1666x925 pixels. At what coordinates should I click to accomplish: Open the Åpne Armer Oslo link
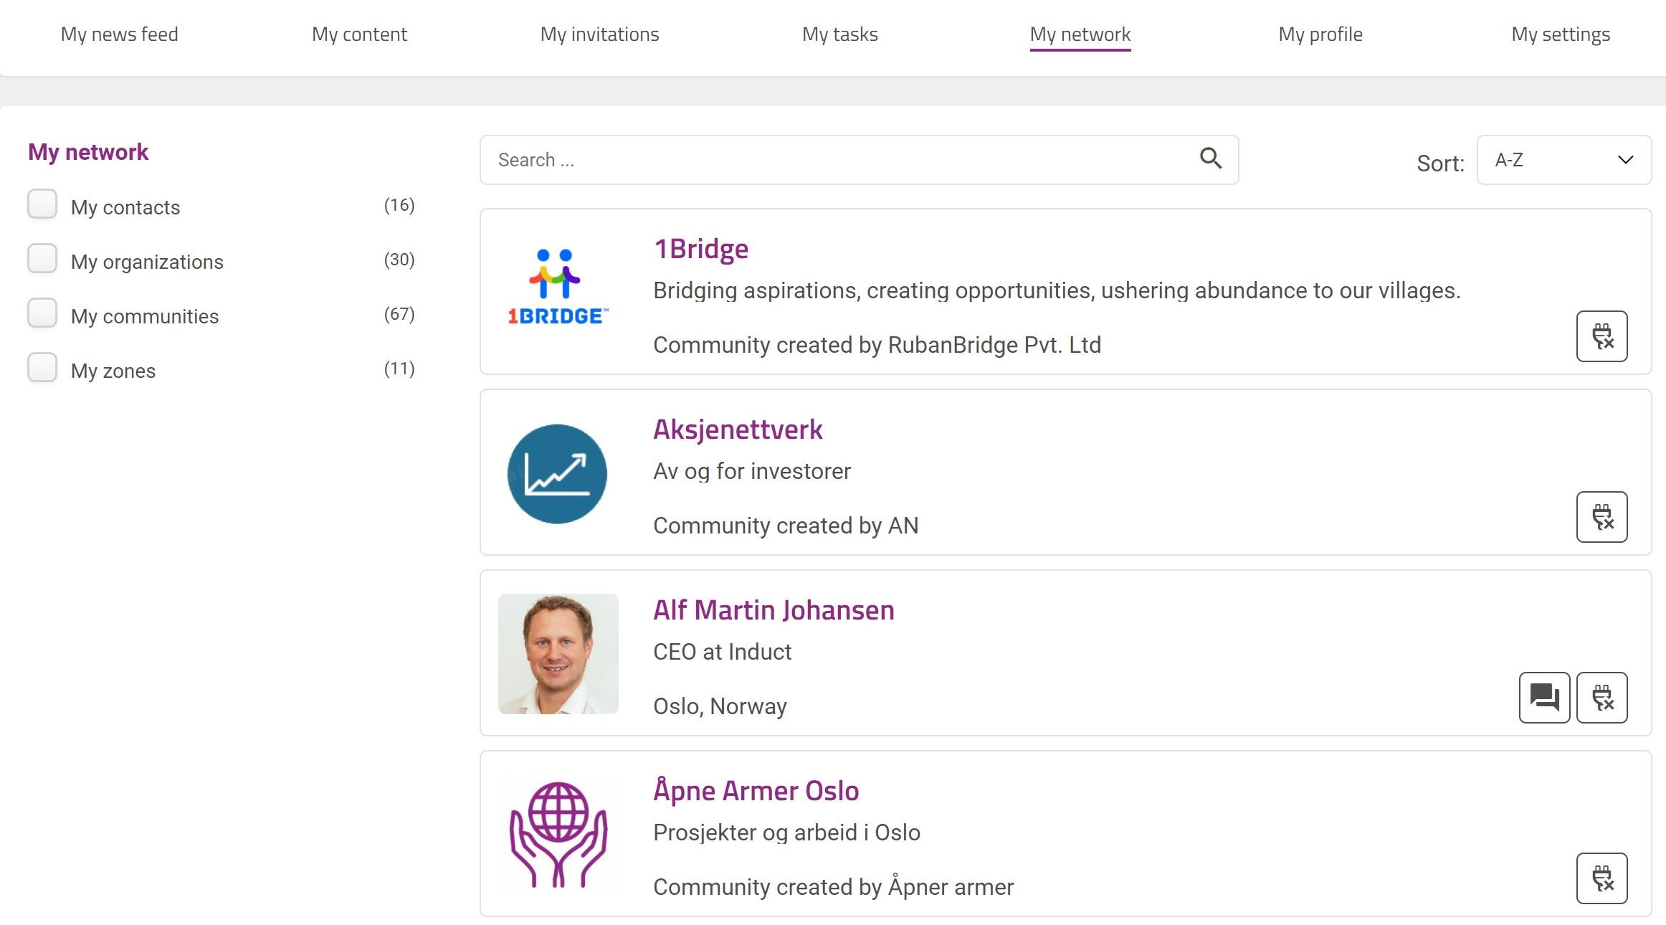coord(756,790)
